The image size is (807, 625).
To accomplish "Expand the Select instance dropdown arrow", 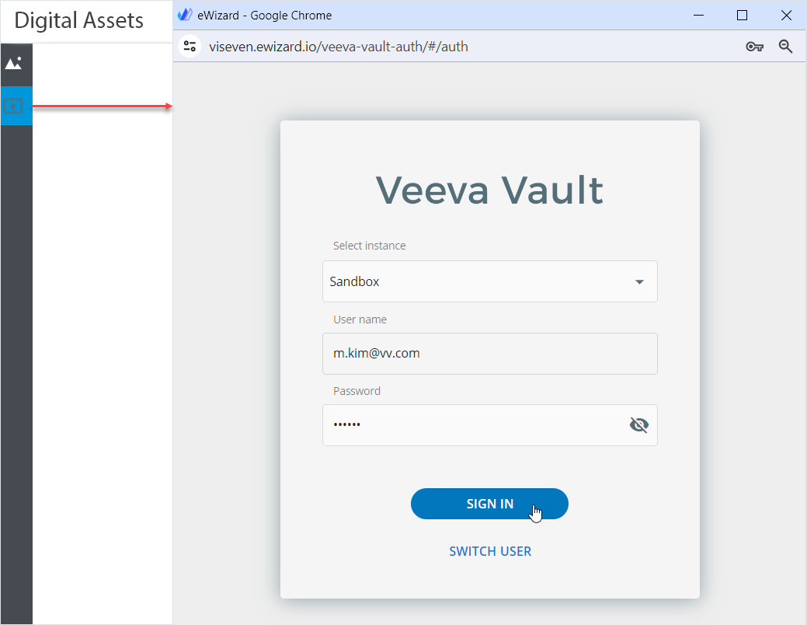I will (639, 281).
